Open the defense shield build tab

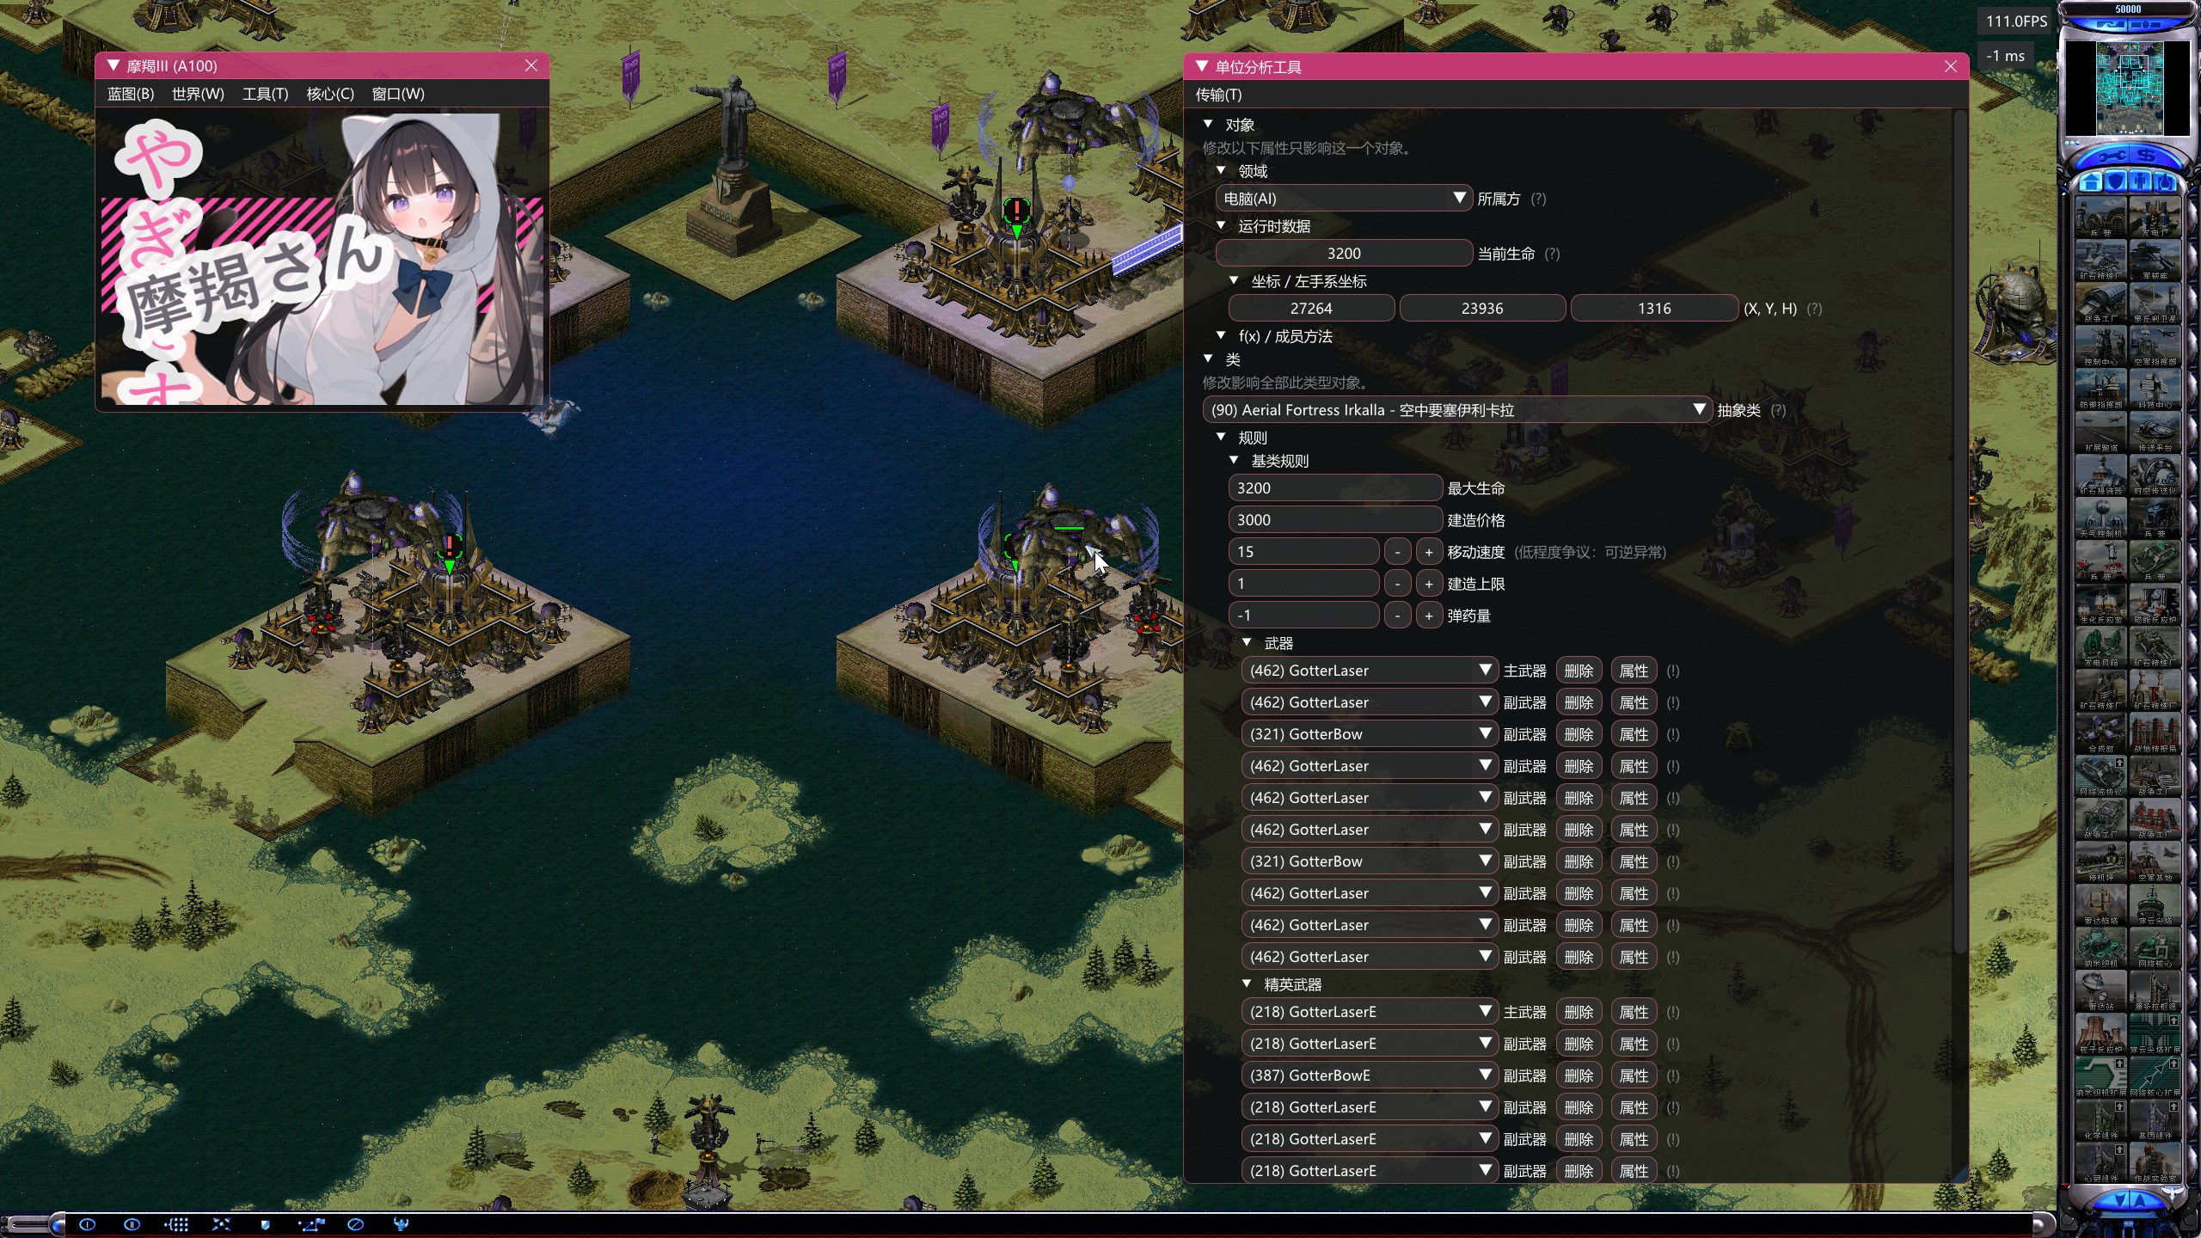[x=2116, y=182]
